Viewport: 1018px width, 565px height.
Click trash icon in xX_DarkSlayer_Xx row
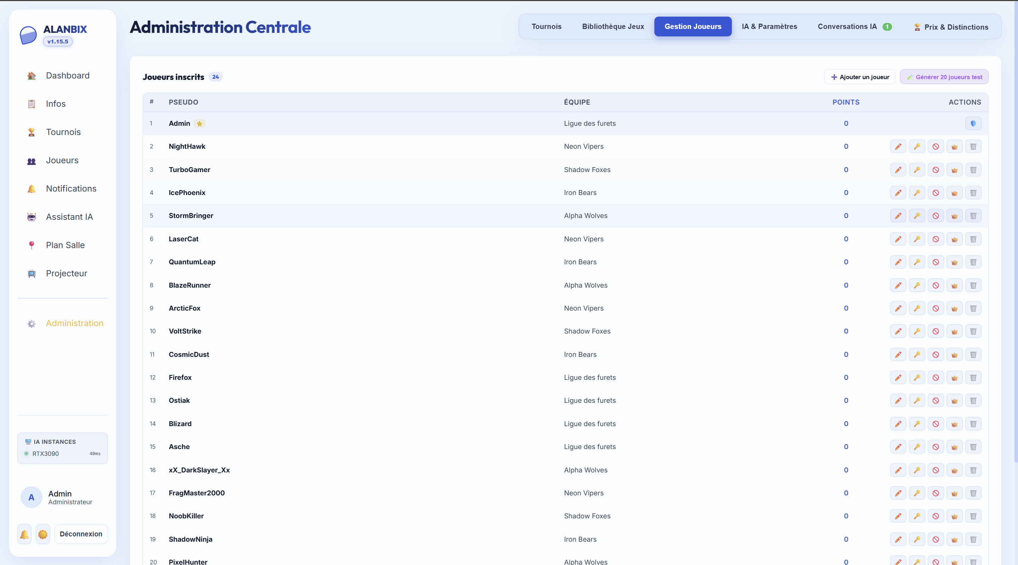973,470
